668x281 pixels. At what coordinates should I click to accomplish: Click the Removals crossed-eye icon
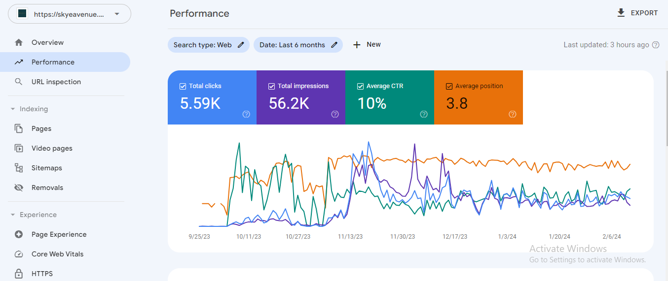19,187
